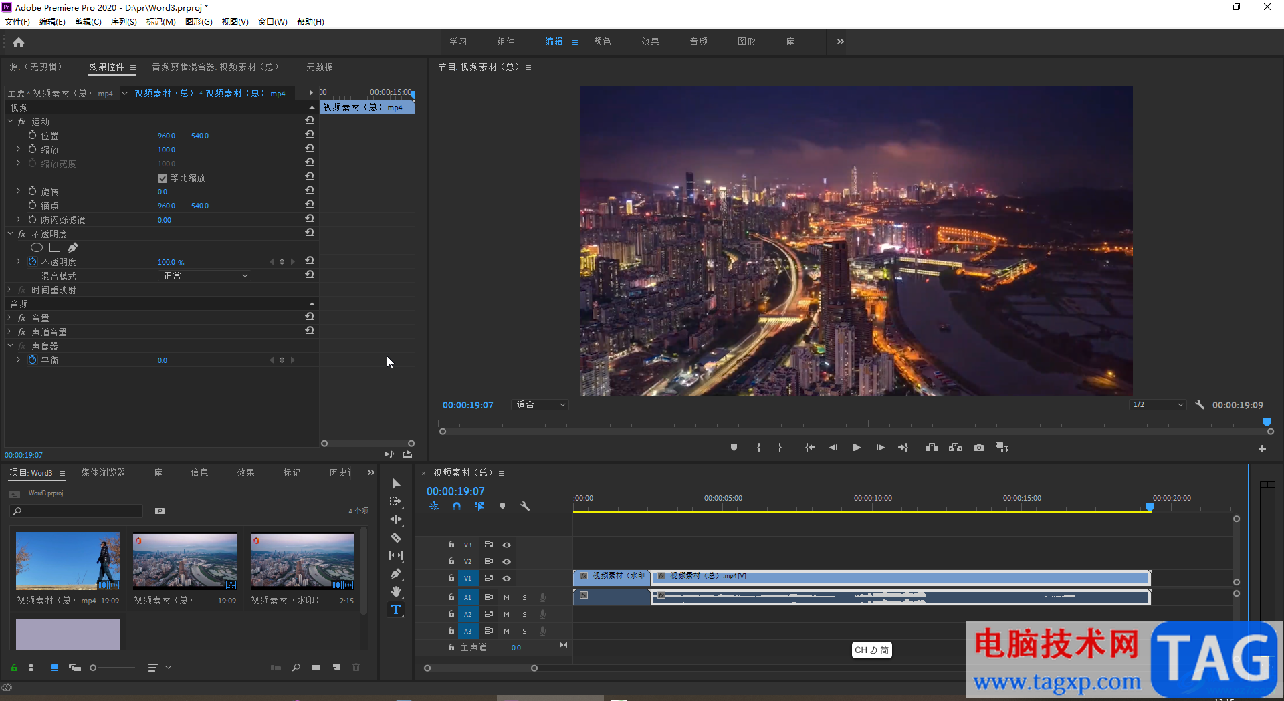Open comparison view button

pyautogui.click(x=1002, y=448)
